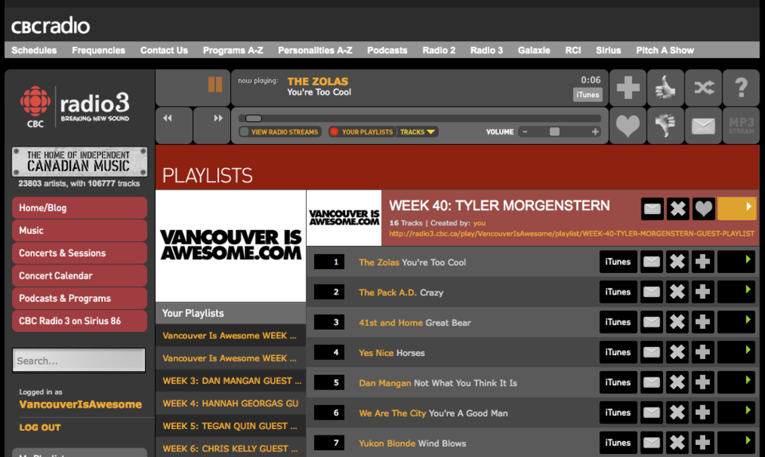
Task: Remove The Zolas track from playlist
Action: click(x=677, y=262)
